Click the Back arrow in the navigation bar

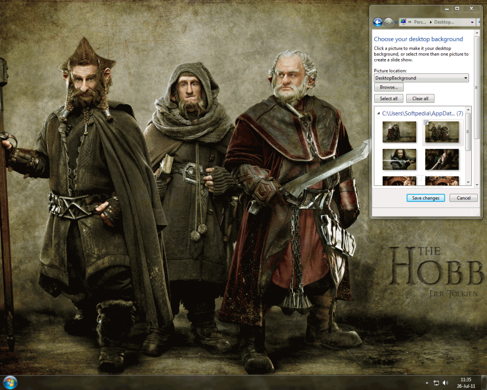tap(378, 22)
